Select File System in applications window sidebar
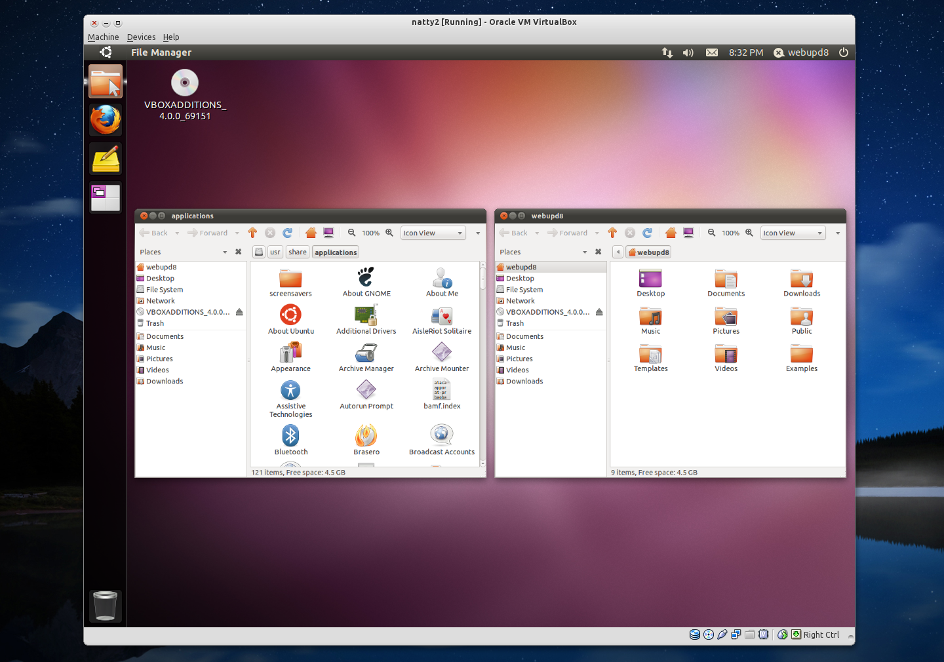Screen dimensions: 944x662 click(191, 290)
